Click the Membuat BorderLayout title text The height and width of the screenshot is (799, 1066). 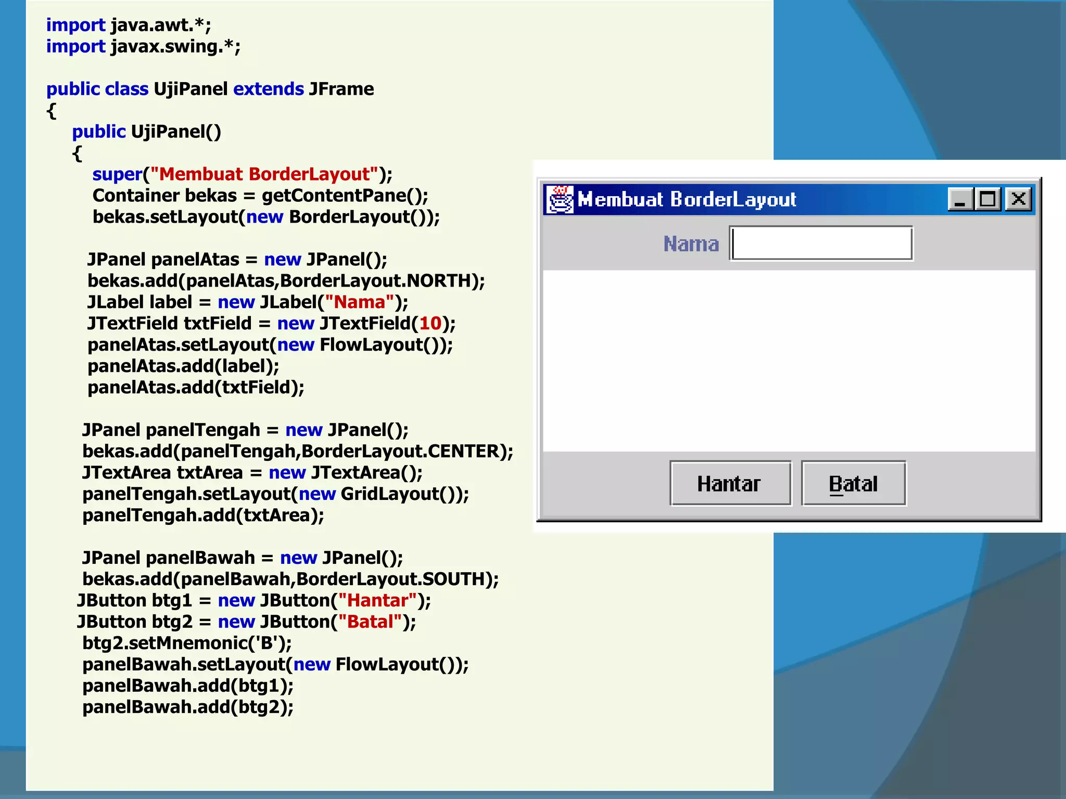click(x=687, y=199)
